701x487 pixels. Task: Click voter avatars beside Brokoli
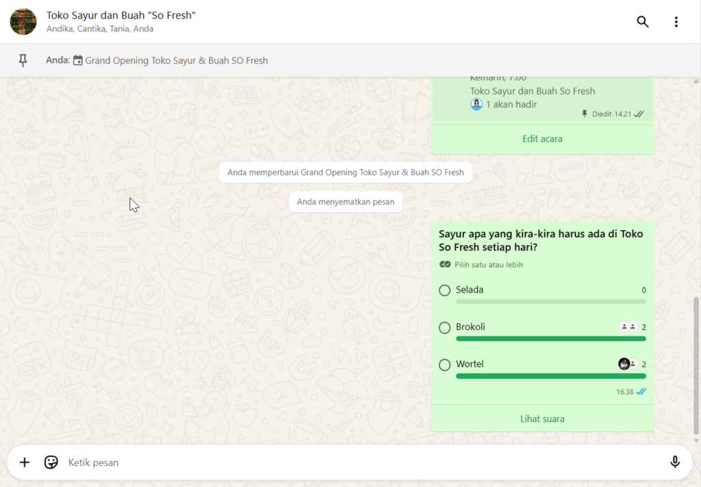pyautogui.click(x=628, y=327)
